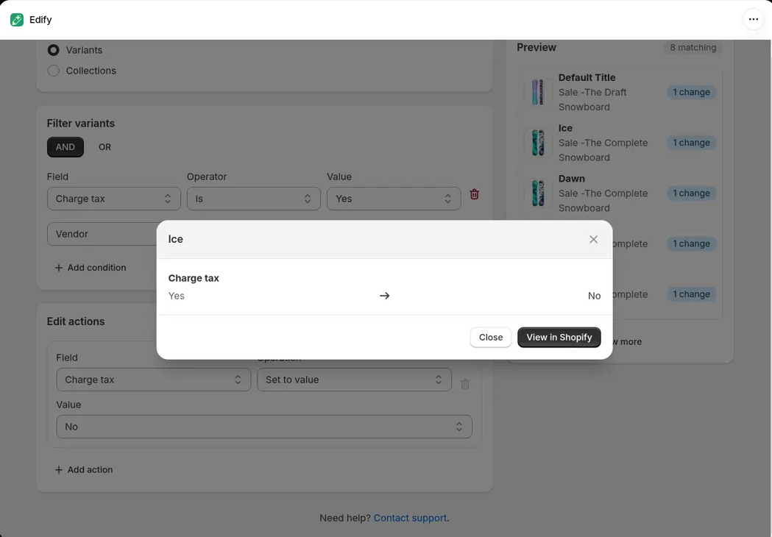Click the Default Title snowboard thumbnail

[x=538, y=92]
